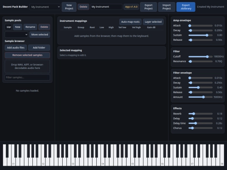Click Export Project button
This screenshot has height=170, width=227.
click(148, 7)
